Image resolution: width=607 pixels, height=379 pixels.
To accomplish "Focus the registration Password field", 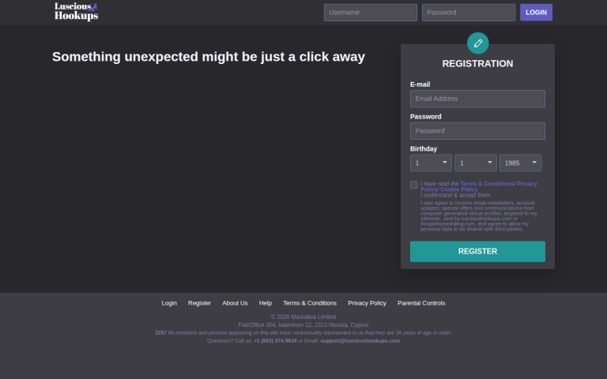I will coord(477,131).
